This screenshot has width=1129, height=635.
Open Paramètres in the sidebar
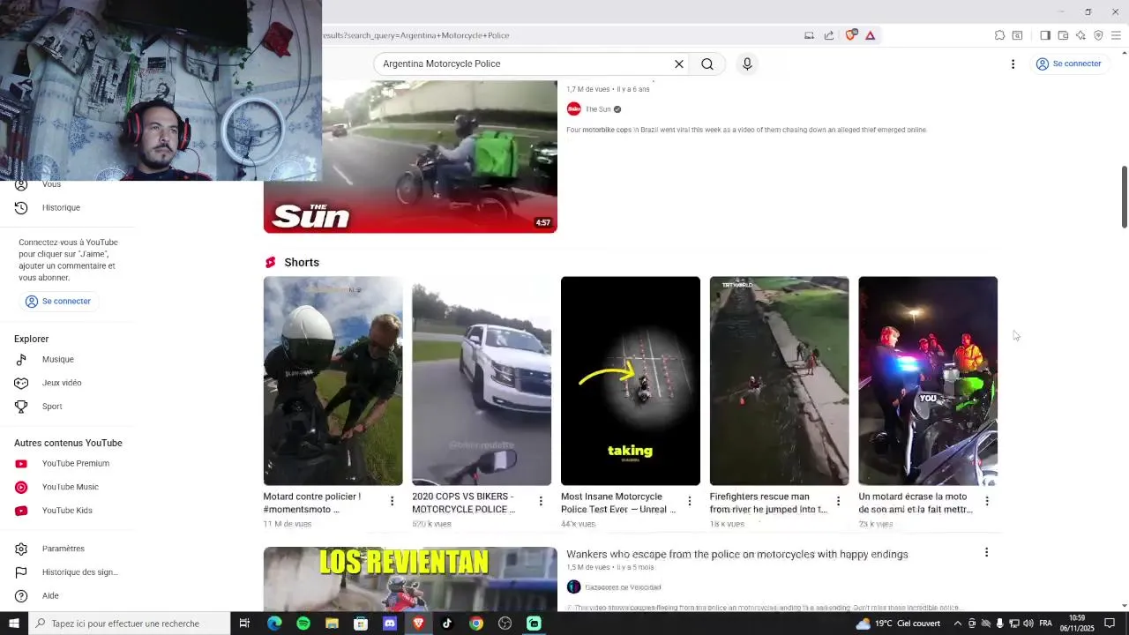tap(62, 549)
